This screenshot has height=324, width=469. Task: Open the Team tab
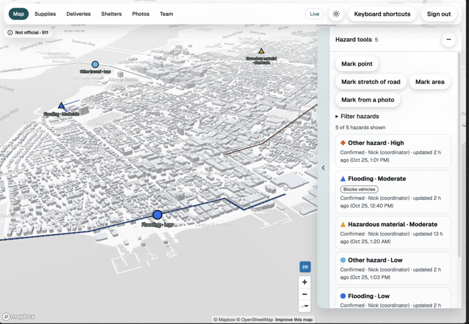pos(166,14)
